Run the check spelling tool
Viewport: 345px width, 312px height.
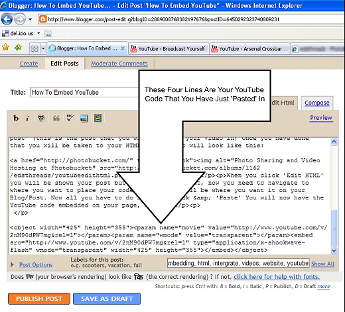click(x=70, y=118)
